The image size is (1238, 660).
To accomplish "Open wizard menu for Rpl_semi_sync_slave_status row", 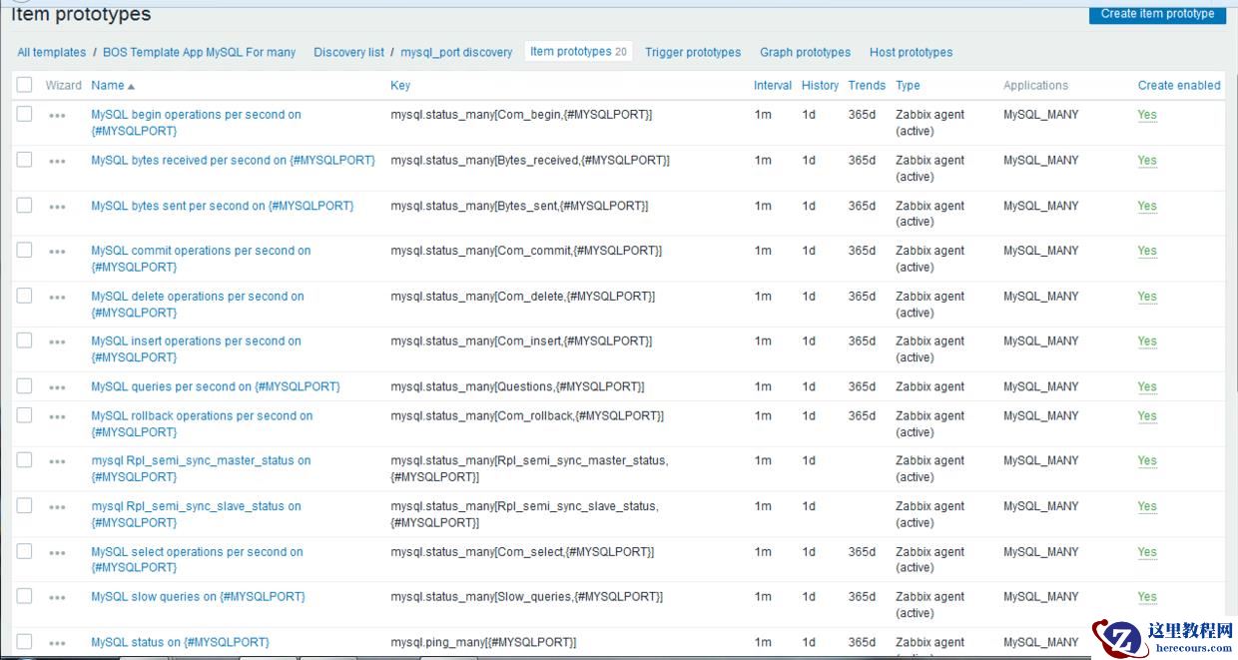I will click(57, 508).
